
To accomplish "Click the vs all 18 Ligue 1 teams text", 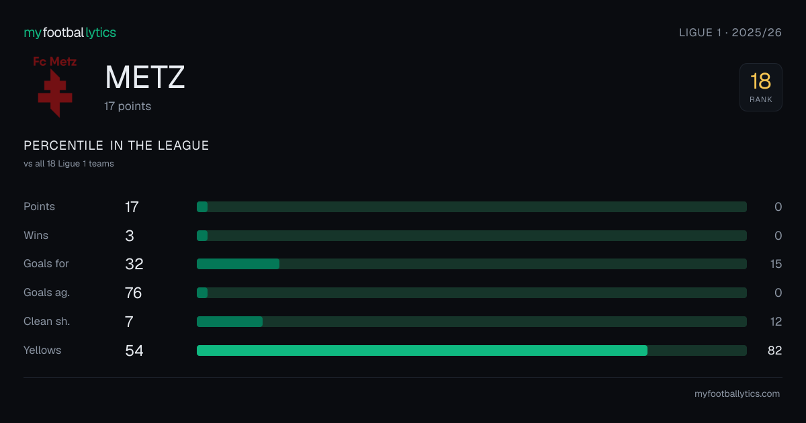I will pos(69,163).
